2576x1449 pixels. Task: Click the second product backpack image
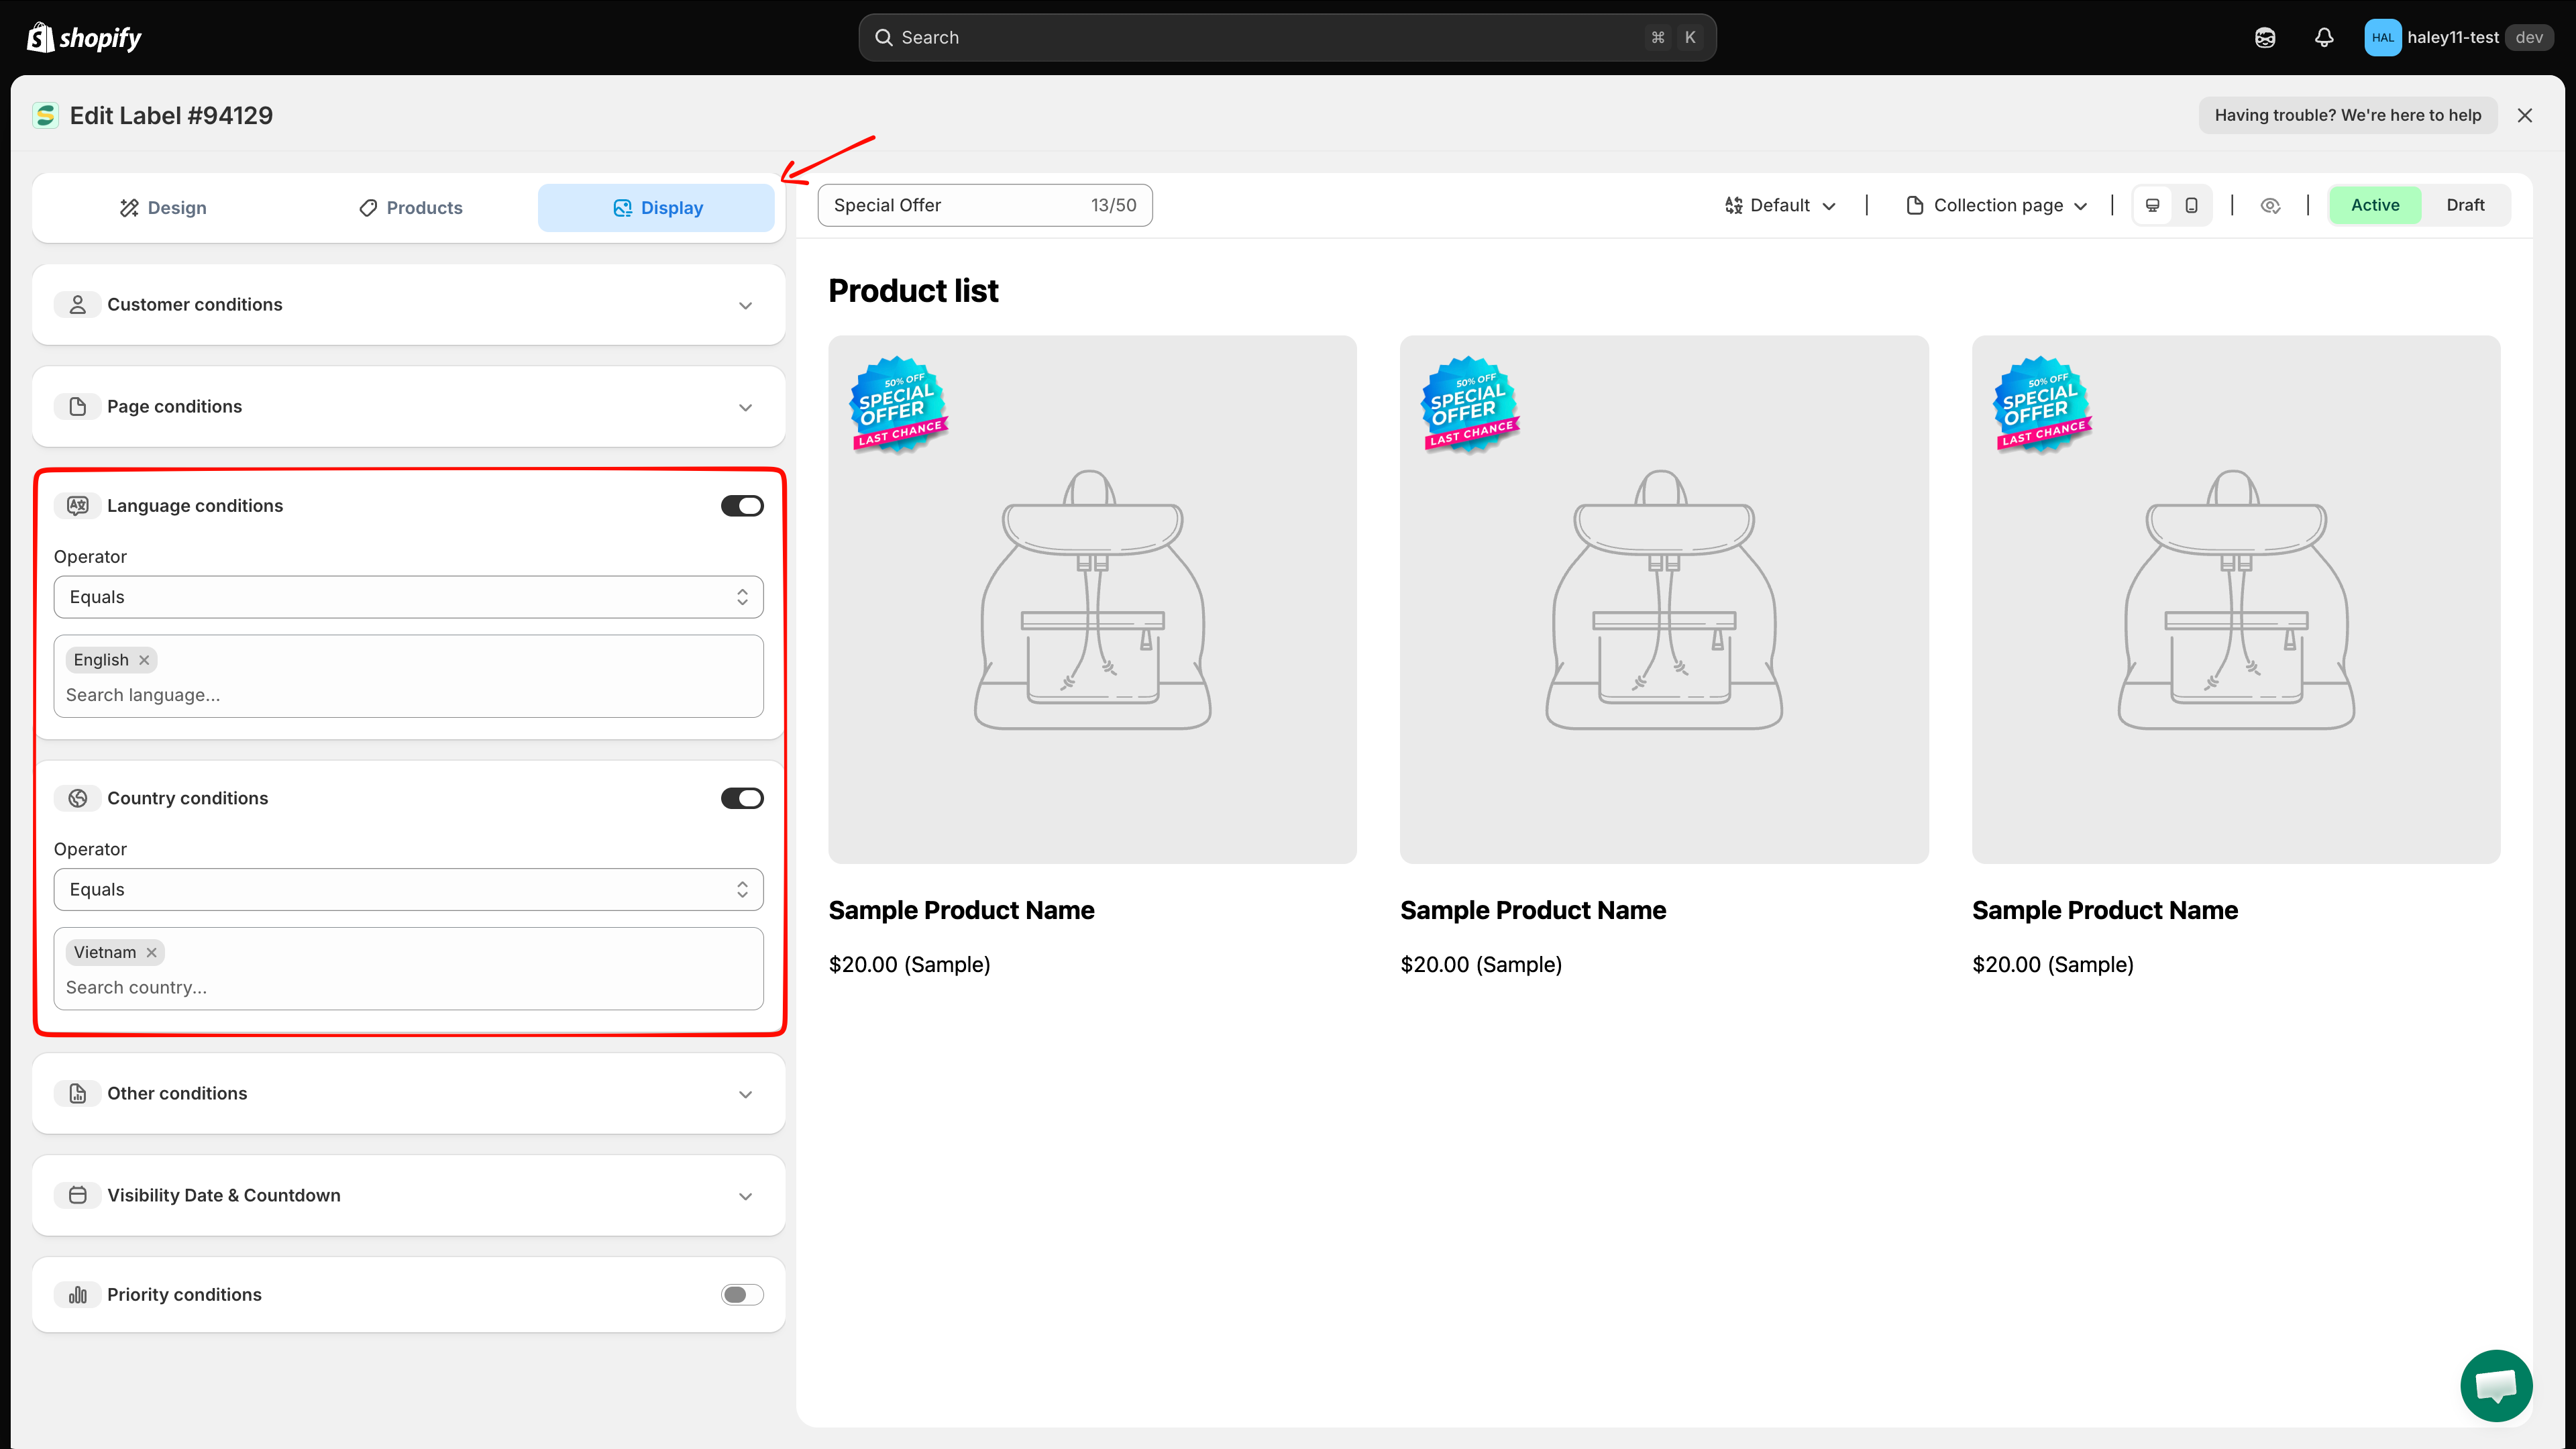coord(1663,599)
